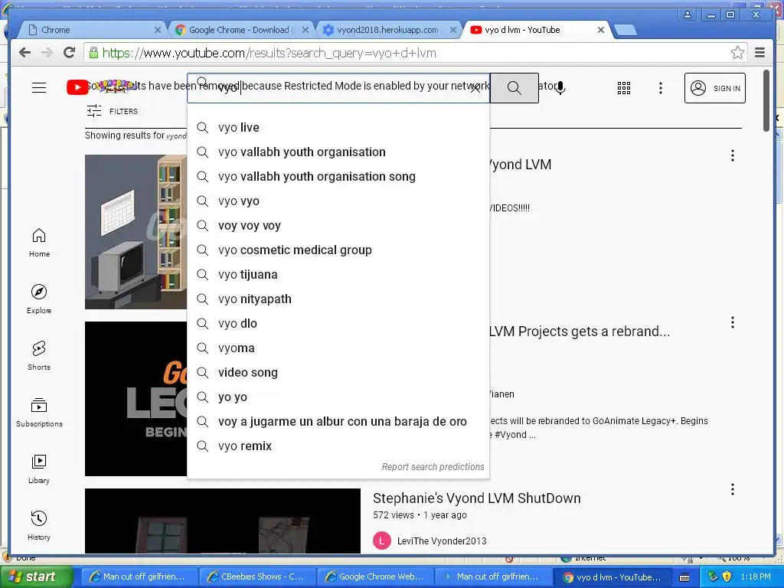The height and width of the screenshot is (588, 784).
Task: Open Chrome's main menu icon
Action: [x=759, y=53]
